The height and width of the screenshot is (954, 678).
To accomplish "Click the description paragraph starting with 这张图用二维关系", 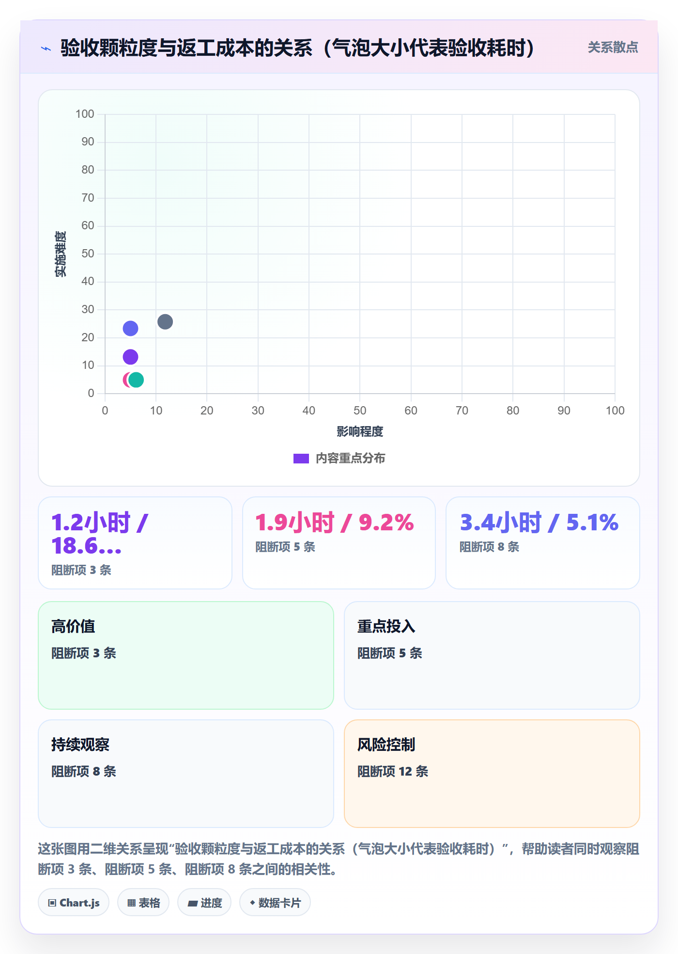I will [339, 859].
